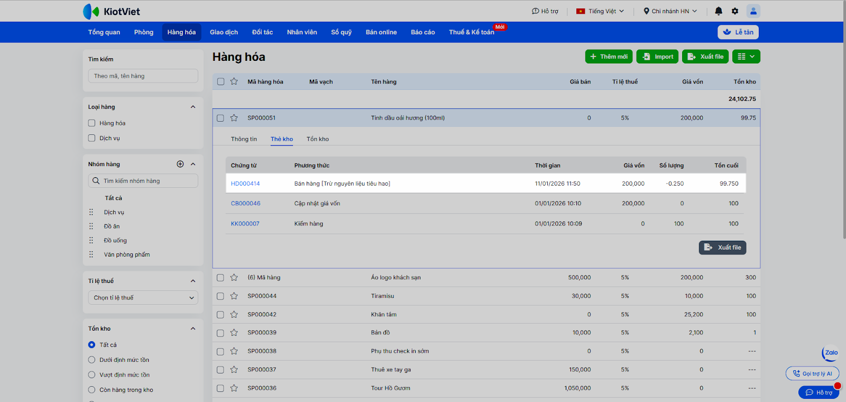Viewport: 846px width, 402px height.
Task: Open the column display options dropdown button
Action: [746, 57]
